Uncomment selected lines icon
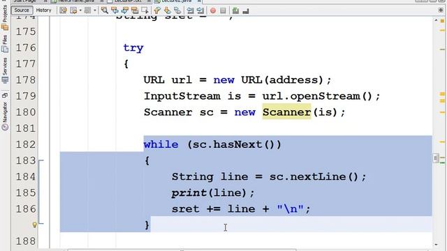The image size is (447, 251). (x=246, y=11)
